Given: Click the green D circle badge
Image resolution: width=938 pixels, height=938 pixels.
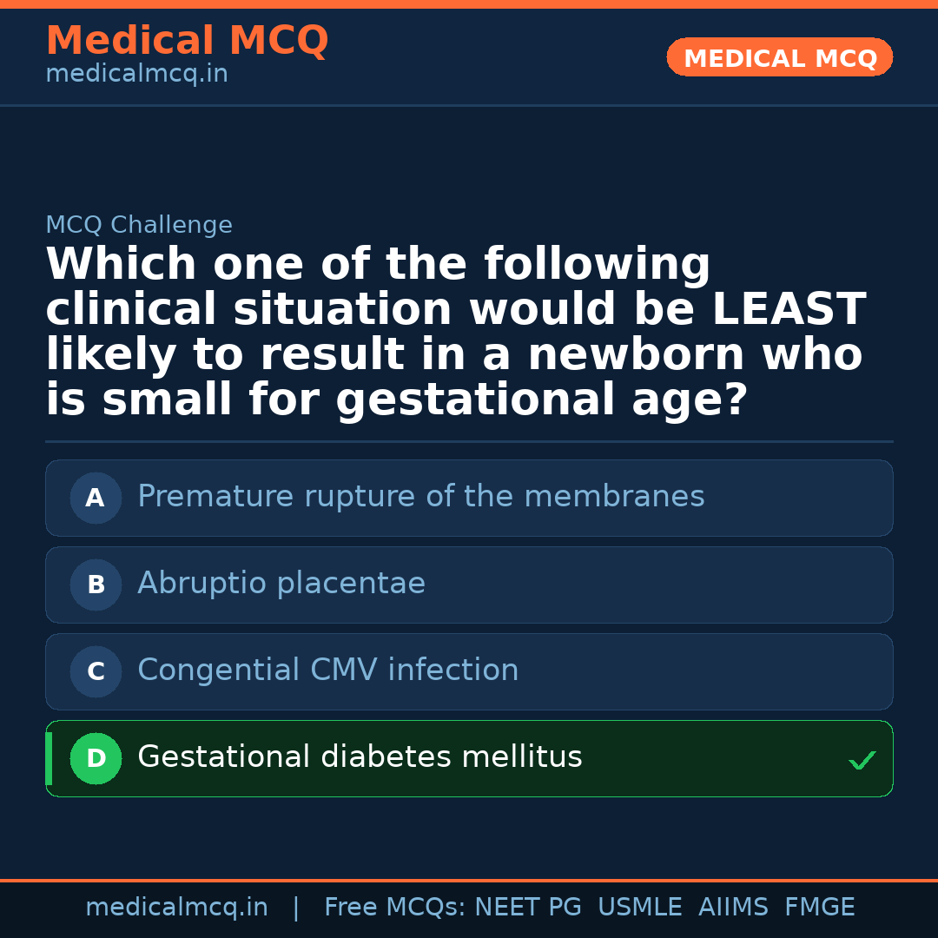Looking at the screenshot, I should (x=96, y=758).
